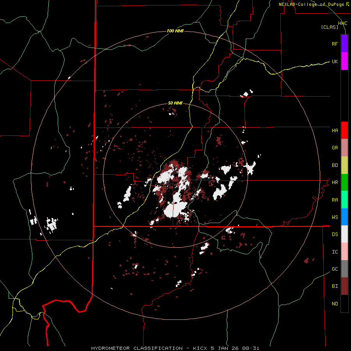Select the red HA legend swatch
The height and width of the screenshot is (351, 351).
(344, 130)
